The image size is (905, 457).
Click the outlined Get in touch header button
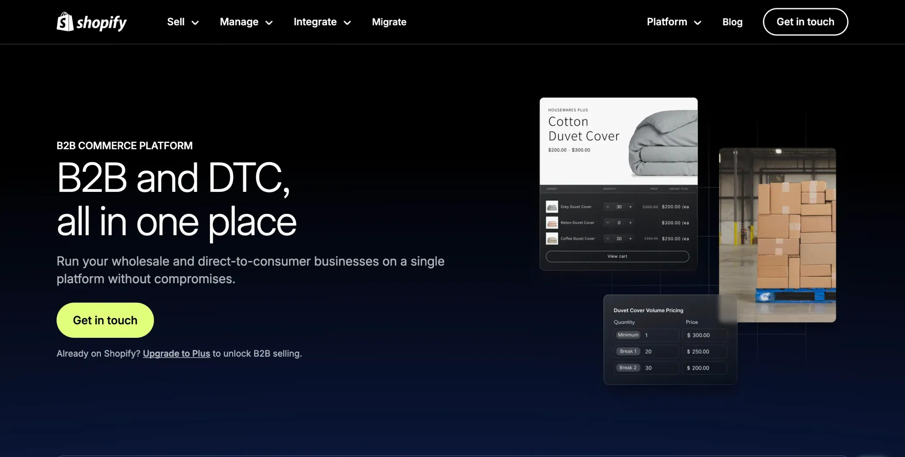(805, 22)
